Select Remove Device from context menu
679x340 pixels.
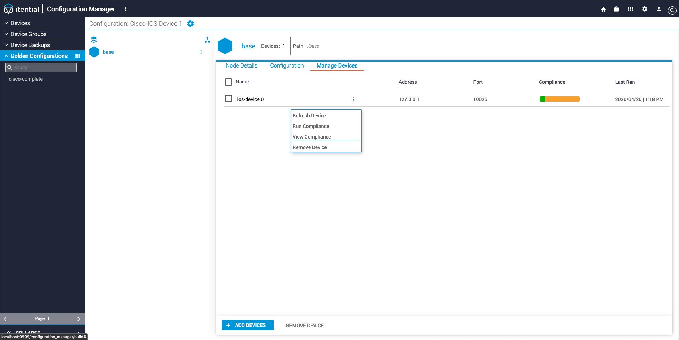click(326, 147)
